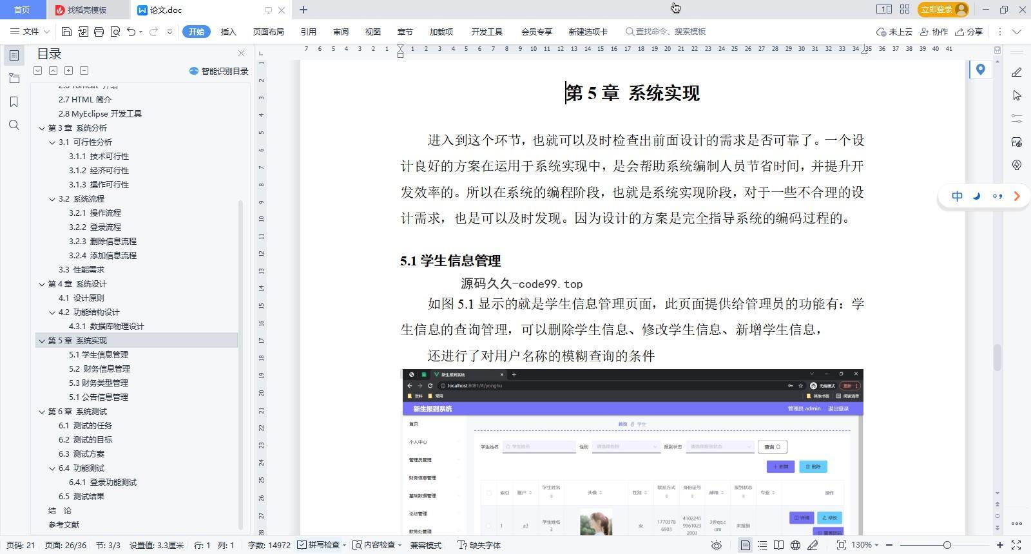1031x554 pixels.
Task: Open the 130% zoom level dropdown
Action: [865, 545]
